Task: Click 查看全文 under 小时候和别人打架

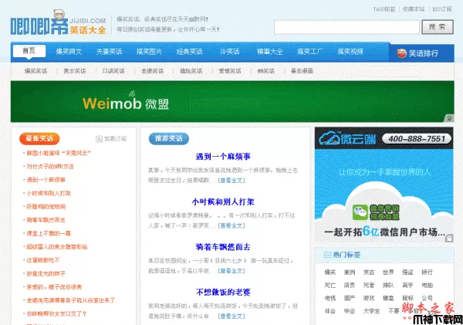Action: tap(231, 225)
